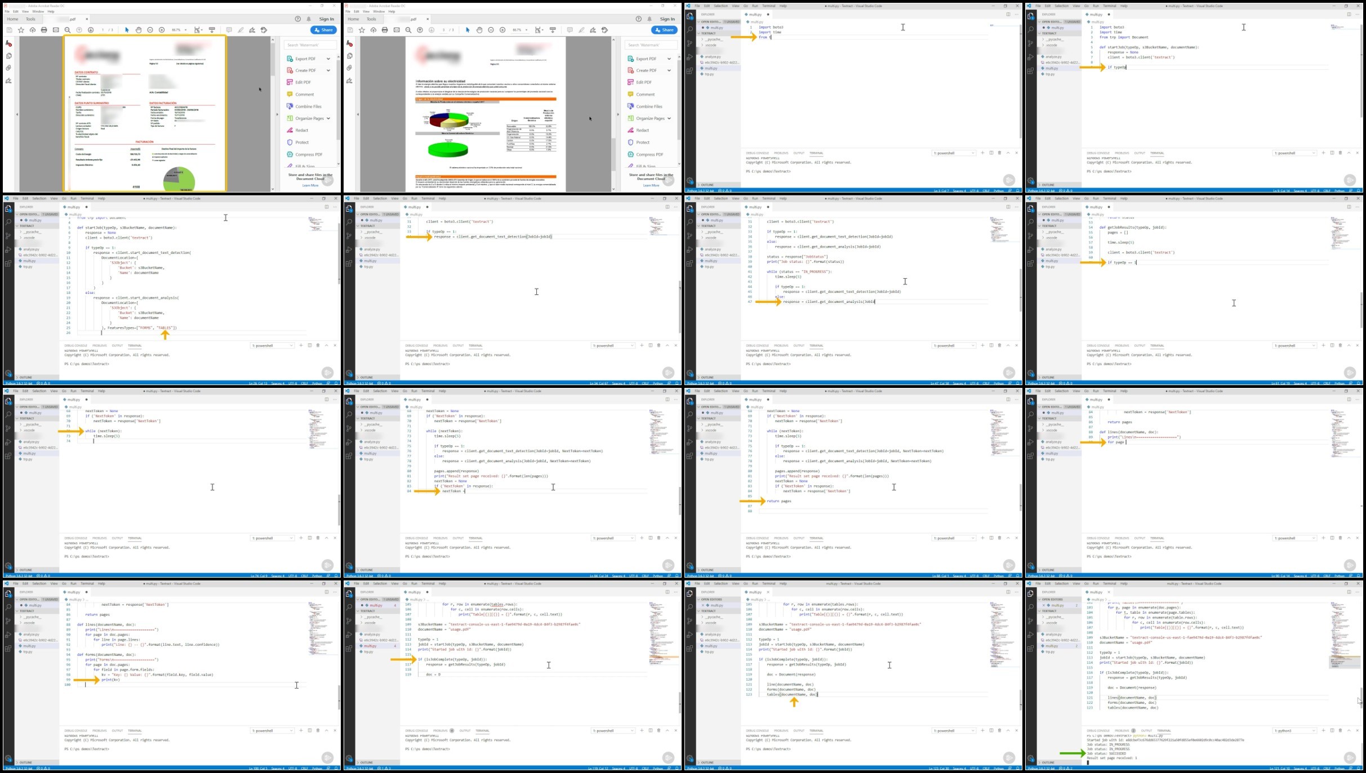In Acrobat invoice-page window, click Print icon
Image resolution: width=1366 pixels, height=773 pixels.
(44, 30)
